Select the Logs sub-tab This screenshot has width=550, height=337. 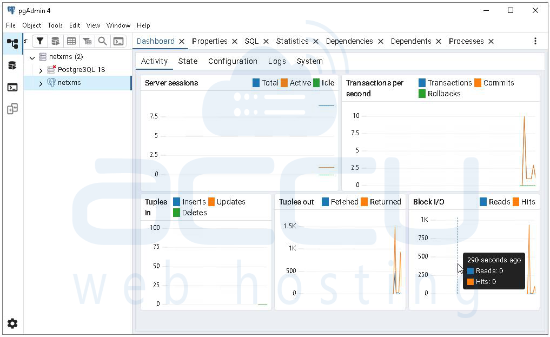(x=277, y=61)
